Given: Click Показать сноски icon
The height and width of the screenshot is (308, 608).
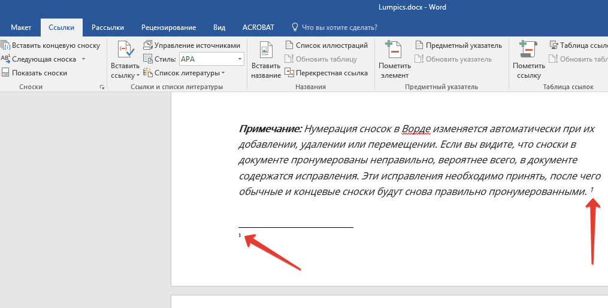Looking at the screenshot, I should pos(5,73).
